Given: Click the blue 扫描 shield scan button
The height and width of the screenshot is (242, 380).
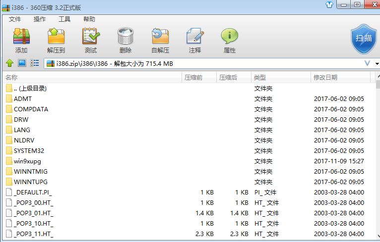Looking at the screenshot, I should coord(364,39).
